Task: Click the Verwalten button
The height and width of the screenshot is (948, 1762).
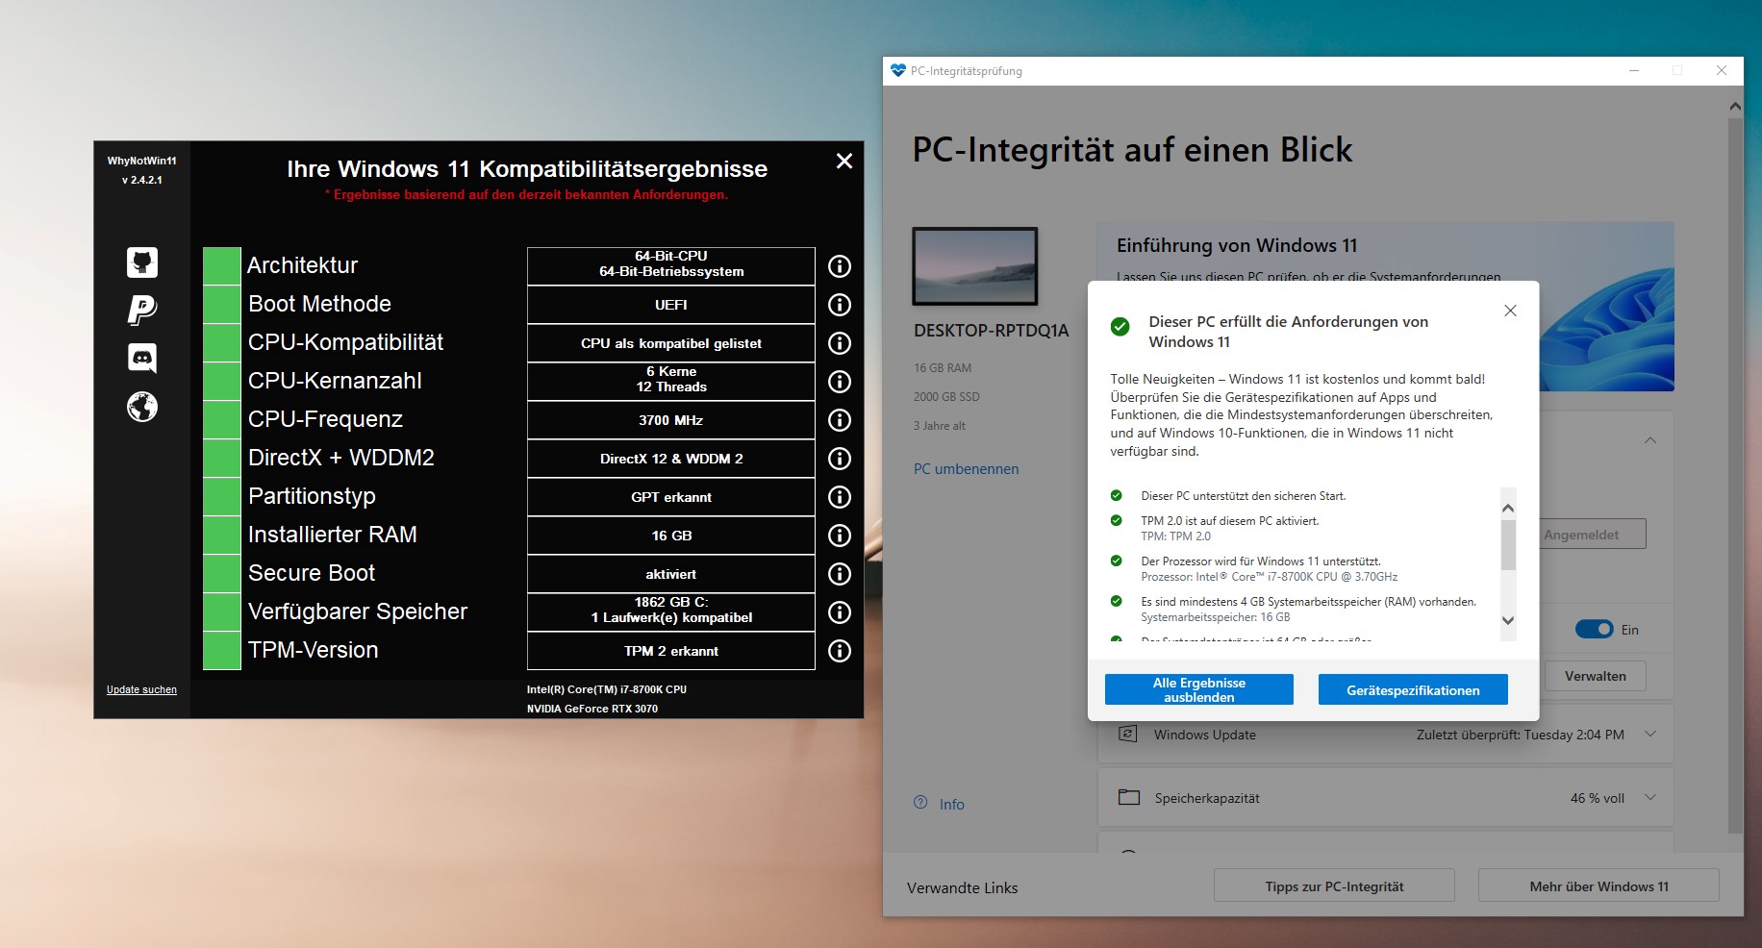Action: (x=1595, y=676)
